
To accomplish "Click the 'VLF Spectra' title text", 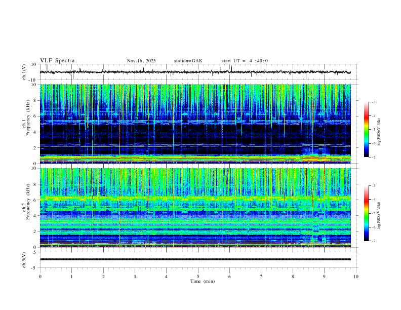I will (x=57, y=61).
